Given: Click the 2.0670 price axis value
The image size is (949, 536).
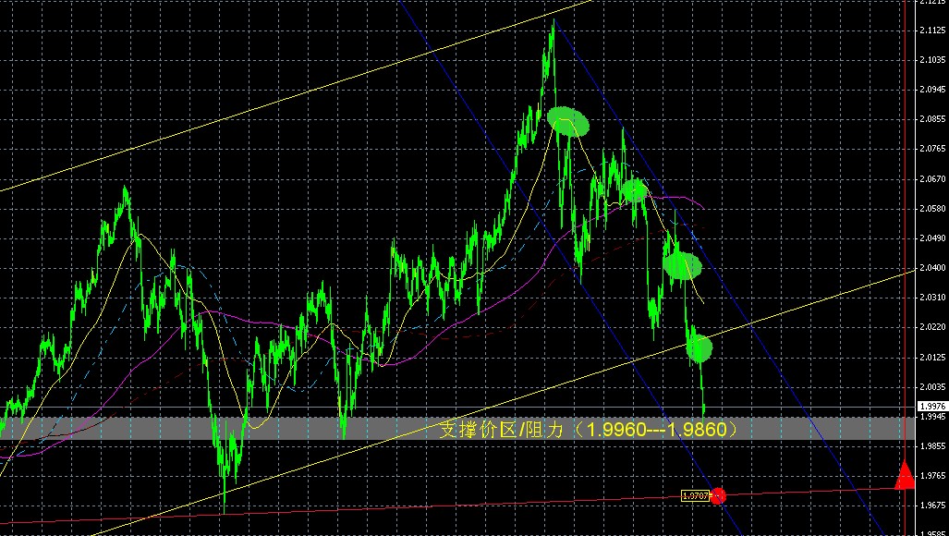Looking at the screenshot, I should 932,179.
